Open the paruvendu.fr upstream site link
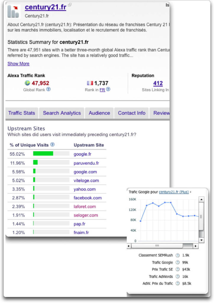The height and width of the screenshot is (303, 214). (x=86, y=163)
